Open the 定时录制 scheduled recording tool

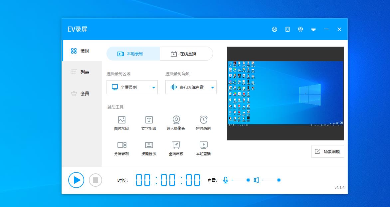tap(203, 122)
